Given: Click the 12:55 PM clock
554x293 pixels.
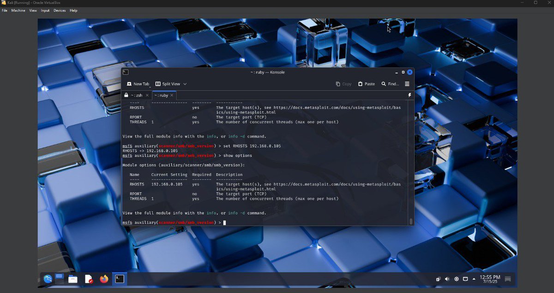Looking at the screenshot, I should [x=490, y=279].
